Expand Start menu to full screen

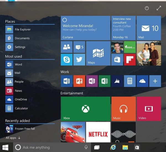[159, 8]
